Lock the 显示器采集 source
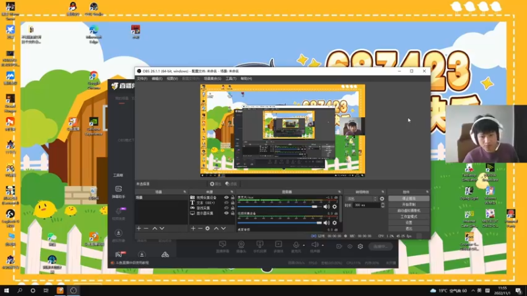Screen dimensions: 527x296 click(233, 213)
